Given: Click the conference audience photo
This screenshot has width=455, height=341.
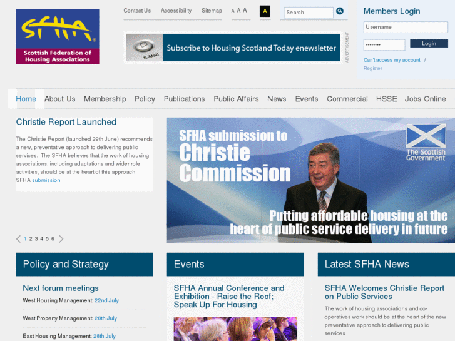Looking at the screenshot, I should [235, 329].
